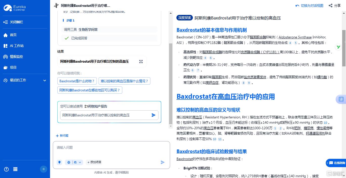Click the 分享 share icon
The width and height of the screenshot is (346, 178).
[x=331, y=5]
